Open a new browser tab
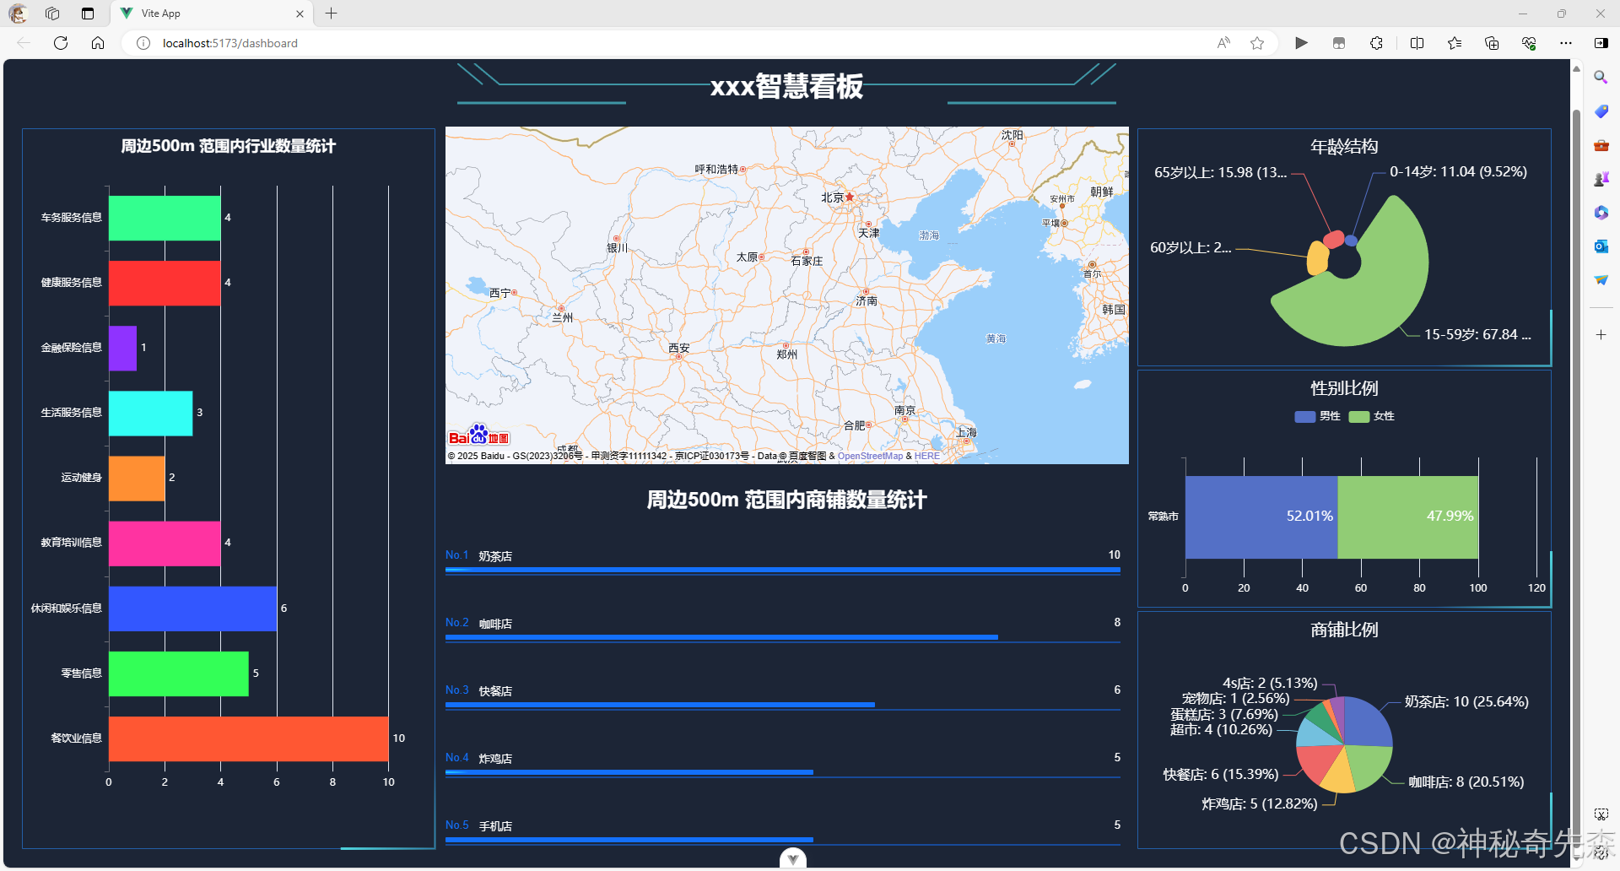The width and height of the screenshot is (1620, 871). tap(332, 14)
